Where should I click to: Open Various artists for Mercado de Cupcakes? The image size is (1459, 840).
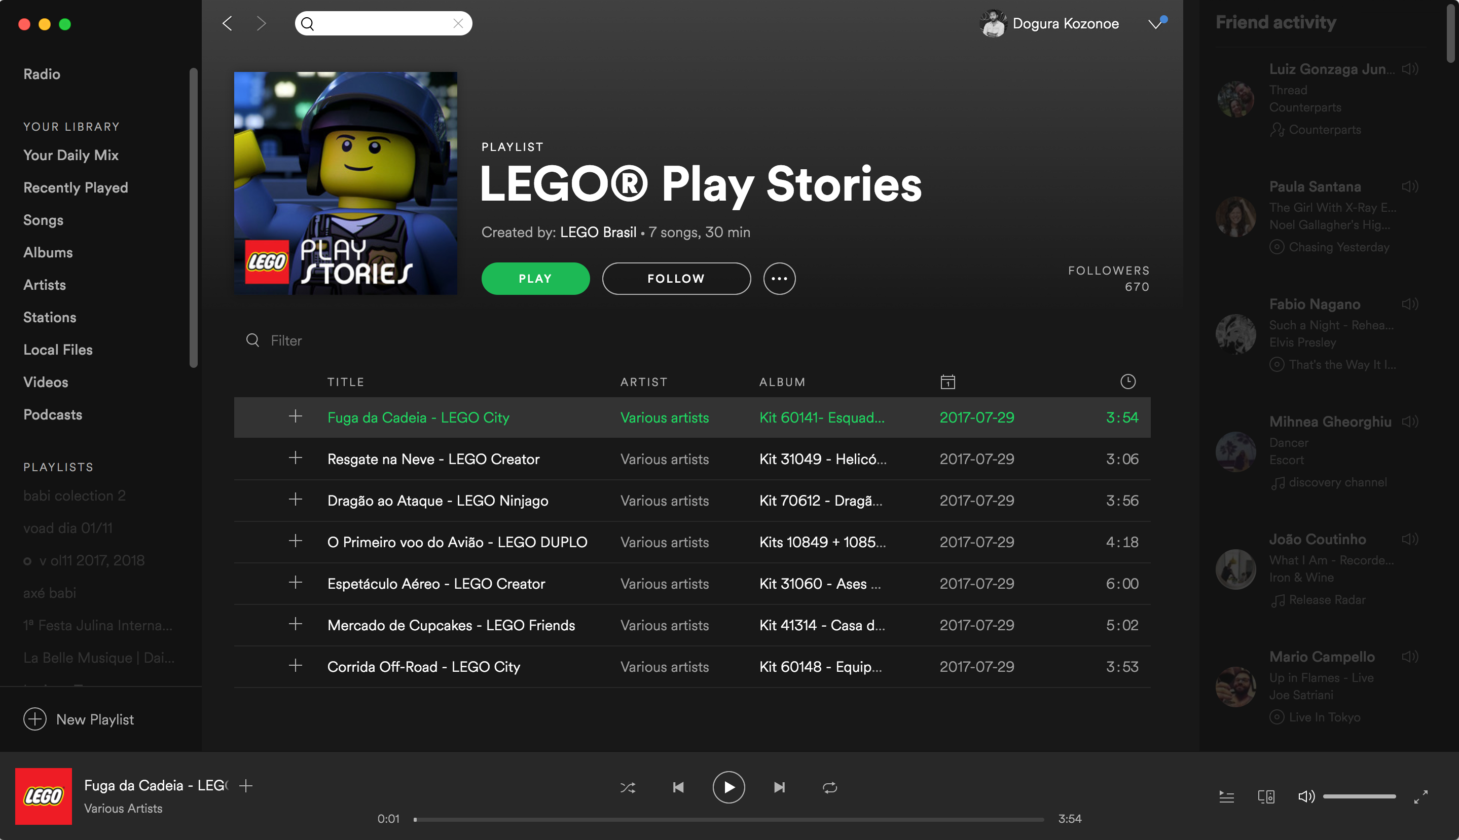tap(664, 625)
